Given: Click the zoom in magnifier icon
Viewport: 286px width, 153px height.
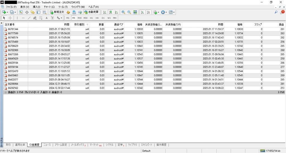Looking at the screenshot, I should (x=123, y=12).
